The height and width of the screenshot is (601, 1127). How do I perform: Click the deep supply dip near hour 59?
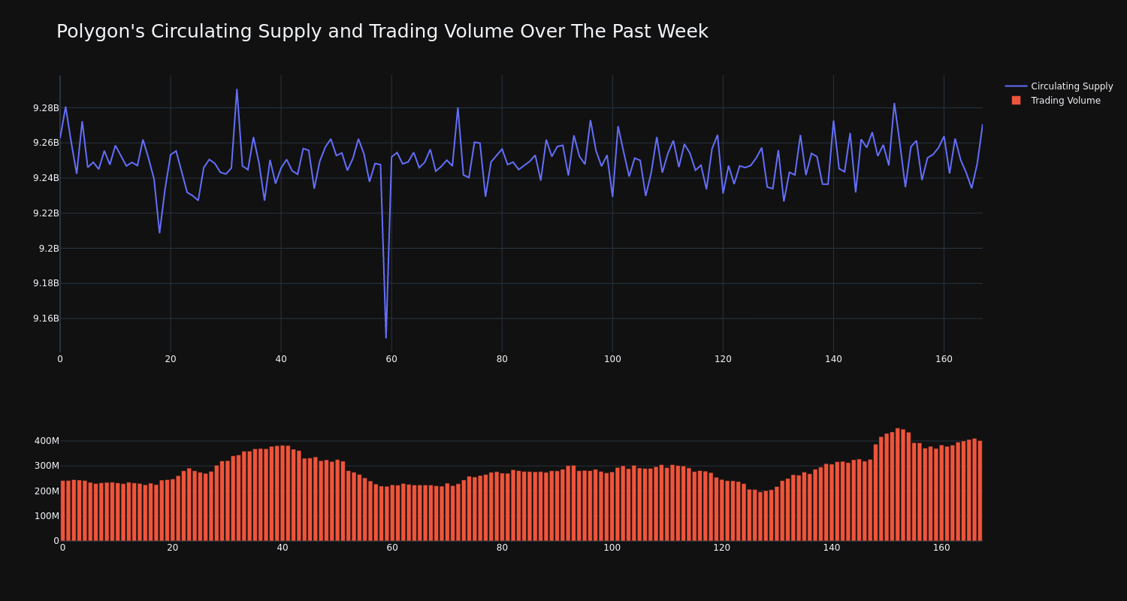coord(386,337)
